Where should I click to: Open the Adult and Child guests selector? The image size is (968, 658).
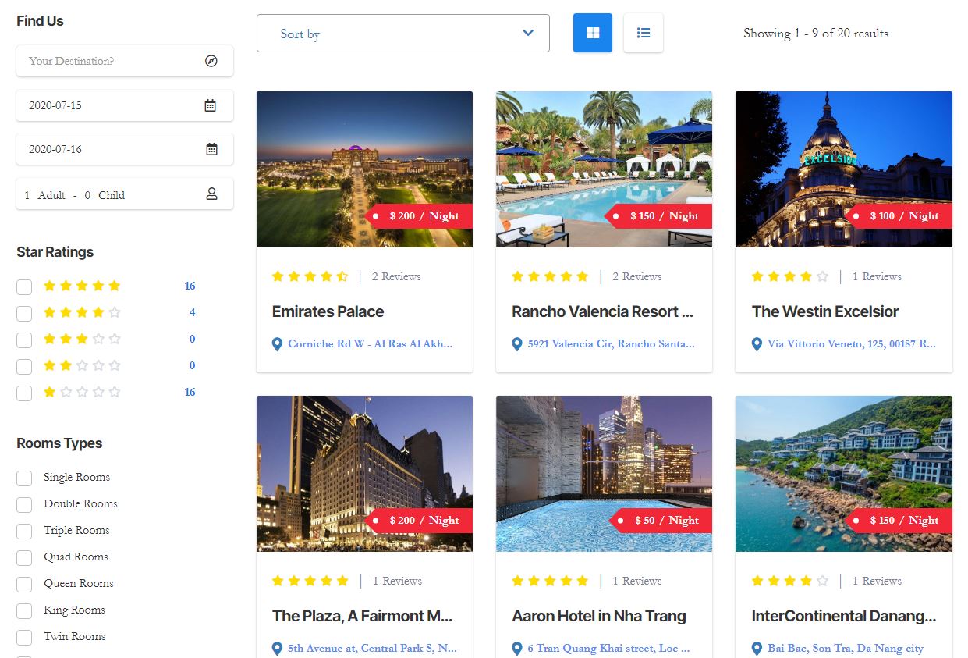pyautogui.click(x=125, y=194)
